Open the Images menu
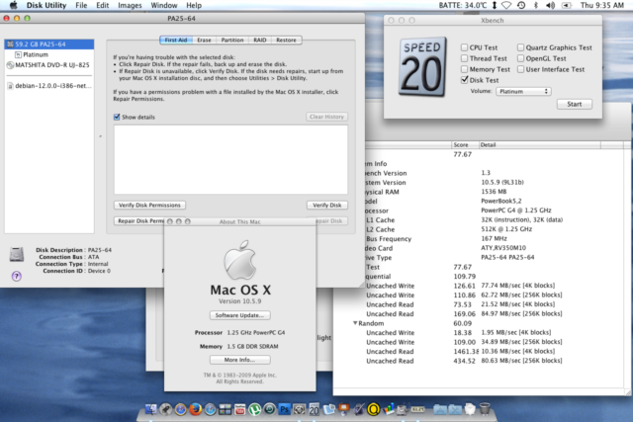 pyautogui.click(x=130, y=5)
